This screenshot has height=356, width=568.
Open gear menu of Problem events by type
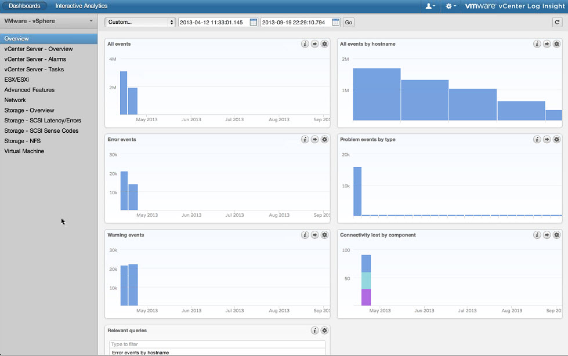pos(557,139)
